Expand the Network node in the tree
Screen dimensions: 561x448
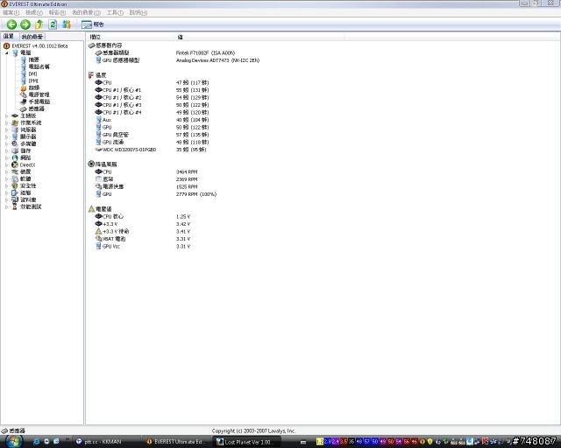click(x=6, y=157)
